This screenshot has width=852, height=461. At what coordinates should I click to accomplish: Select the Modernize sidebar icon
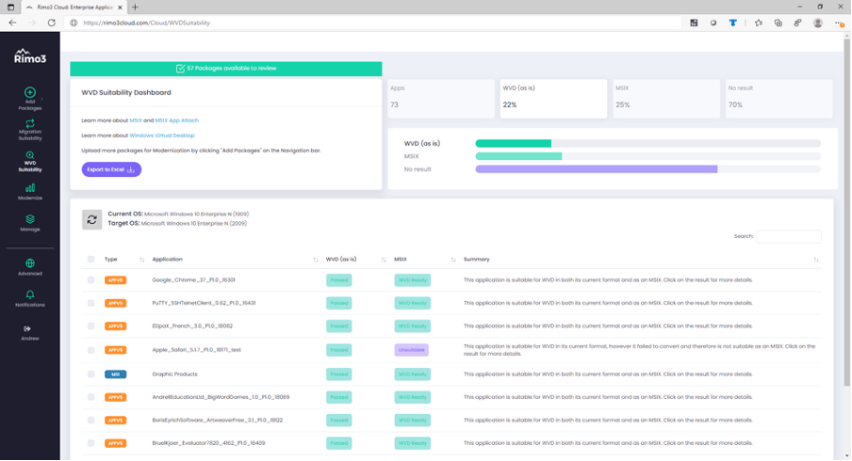(30, 189)
